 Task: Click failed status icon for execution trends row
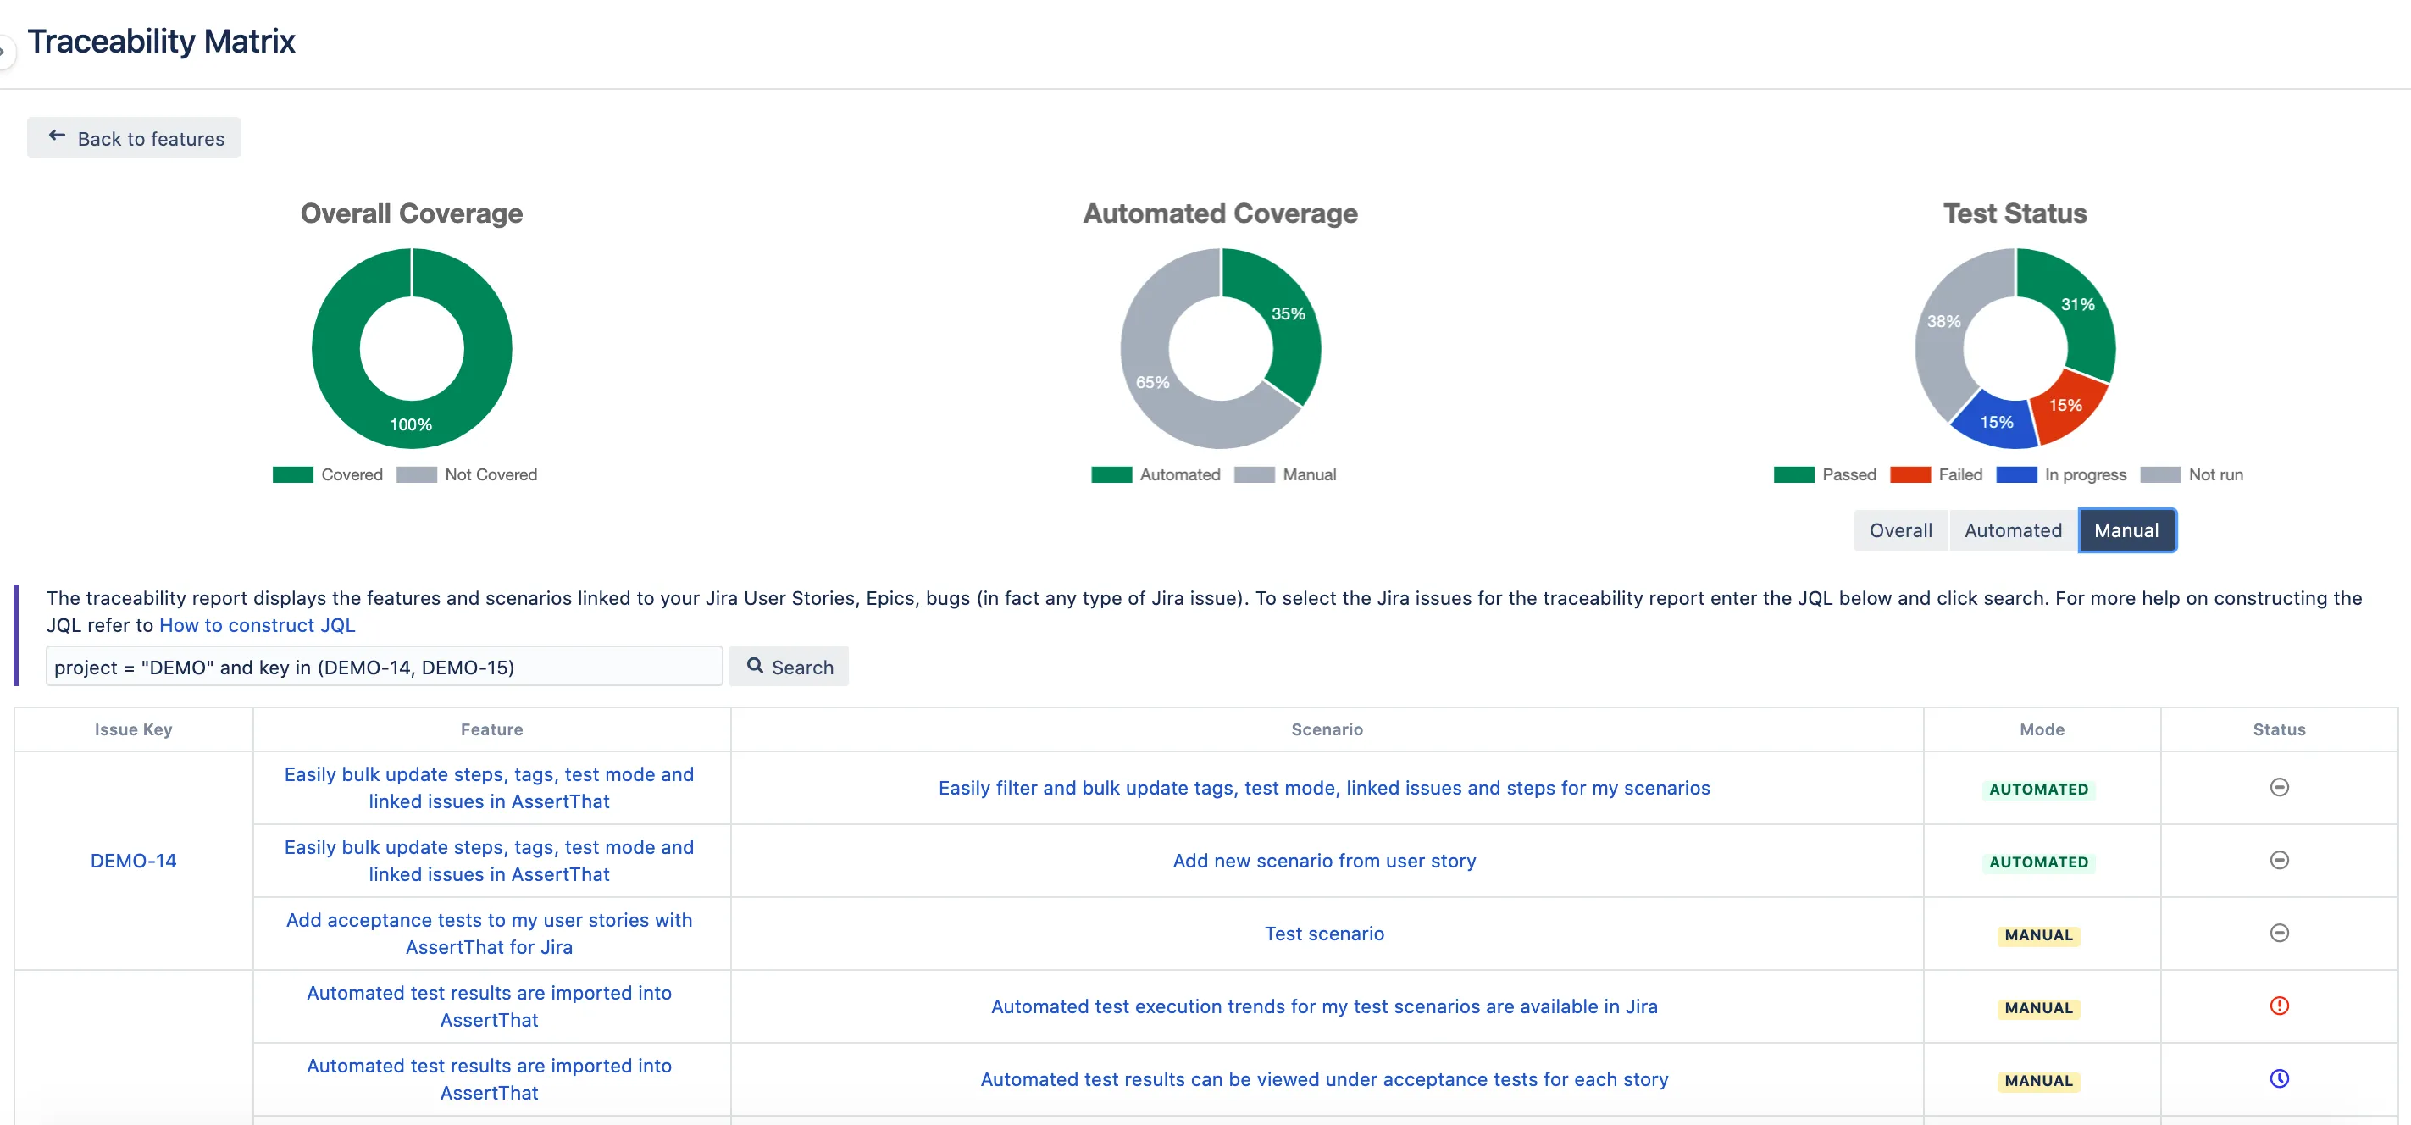click(x=2279, y=1006)
